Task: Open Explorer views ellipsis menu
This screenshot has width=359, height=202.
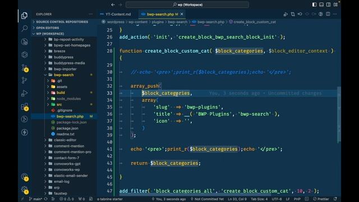Action: click(x=91, y=14)
